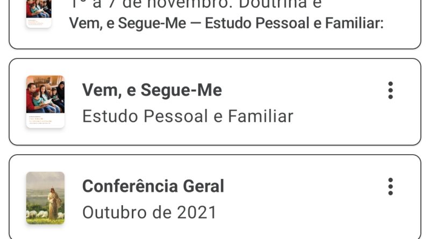Tap the cover thumbnail of the top lesson card
This screenshot has width=430, height=239.
tap(39, 12)
